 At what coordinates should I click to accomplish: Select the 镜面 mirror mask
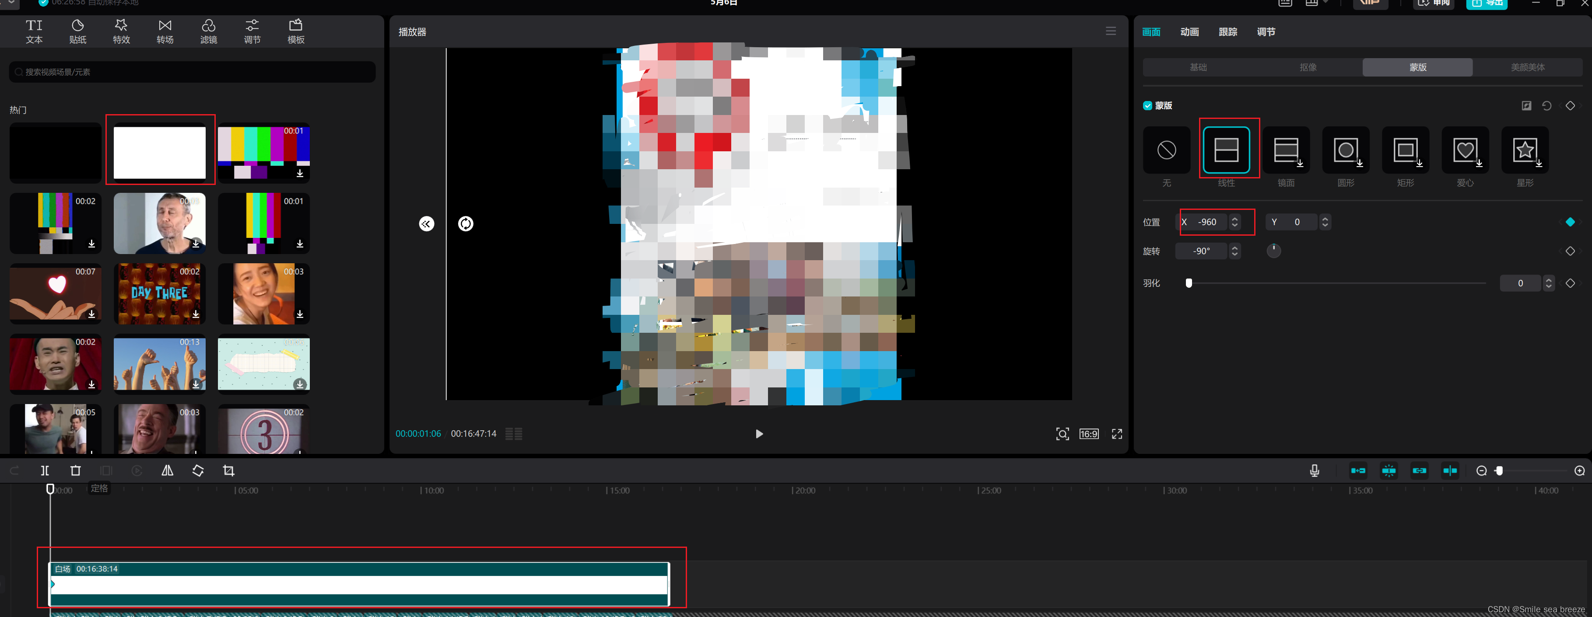(x=1286, y=150)
